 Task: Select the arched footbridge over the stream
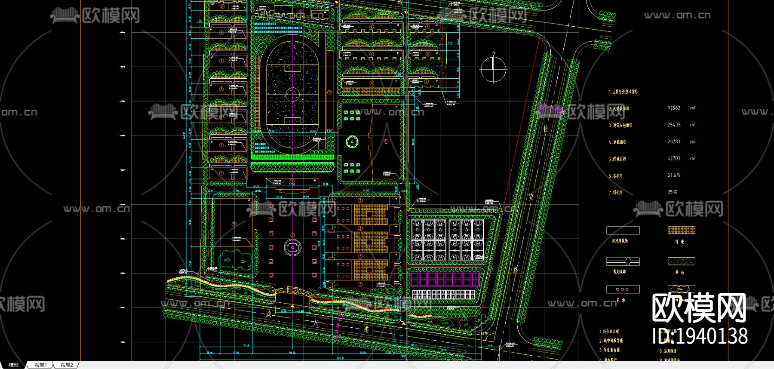tap(292, 292)
